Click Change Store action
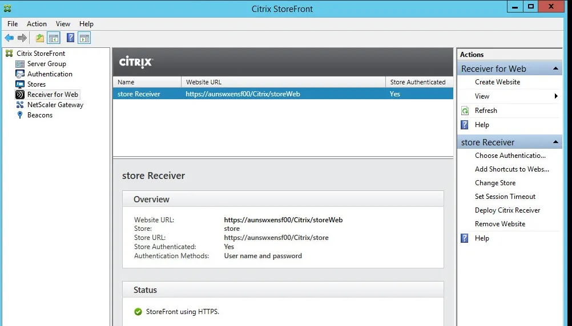 tap(495, 183)
